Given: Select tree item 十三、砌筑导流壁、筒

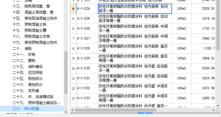Looking at the screenshot, I should pos(31,6).
